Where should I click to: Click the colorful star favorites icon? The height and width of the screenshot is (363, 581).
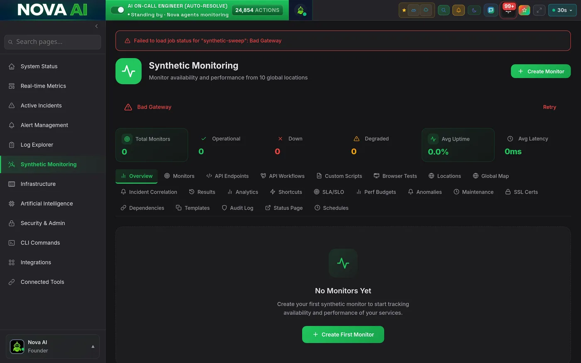tap(524, 10)
